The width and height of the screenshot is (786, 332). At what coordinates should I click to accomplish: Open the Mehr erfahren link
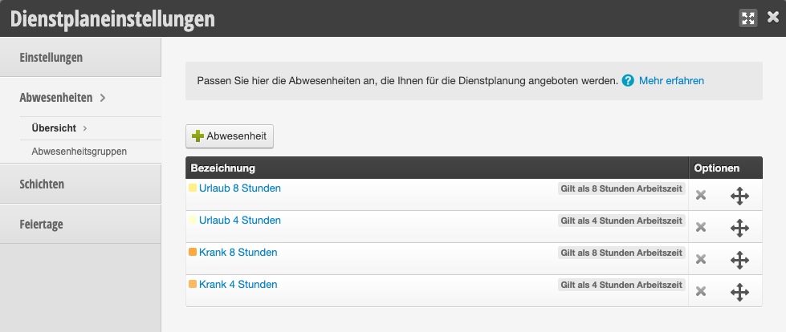point(671,81)
